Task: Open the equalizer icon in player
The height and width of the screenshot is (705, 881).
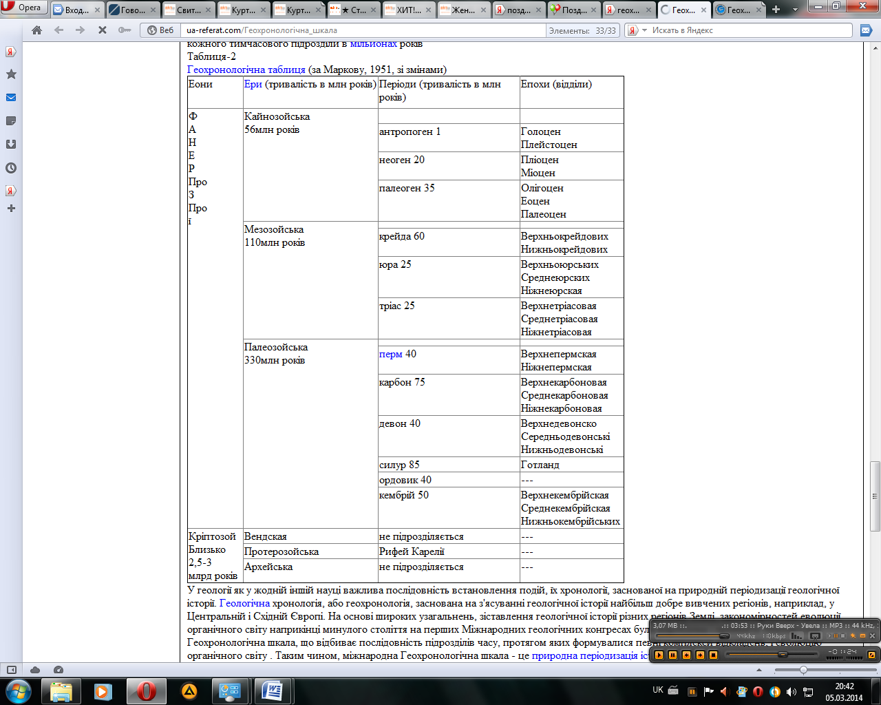Action: pyautogui.click(x=796, y=635)
